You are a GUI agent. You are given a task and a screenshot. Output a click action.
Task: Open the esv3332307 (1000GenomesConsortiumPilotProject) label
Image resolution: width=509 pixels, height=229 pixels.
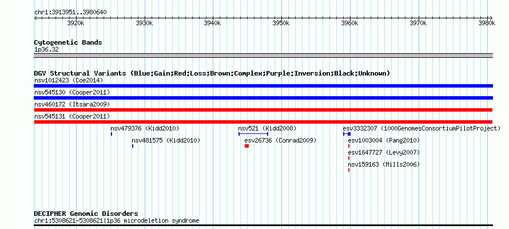point(421,128)
